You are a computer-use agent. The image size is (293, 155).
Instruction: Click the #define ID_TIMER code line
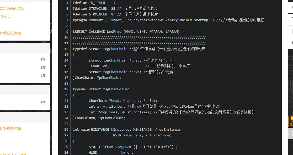tap(94, 3)
